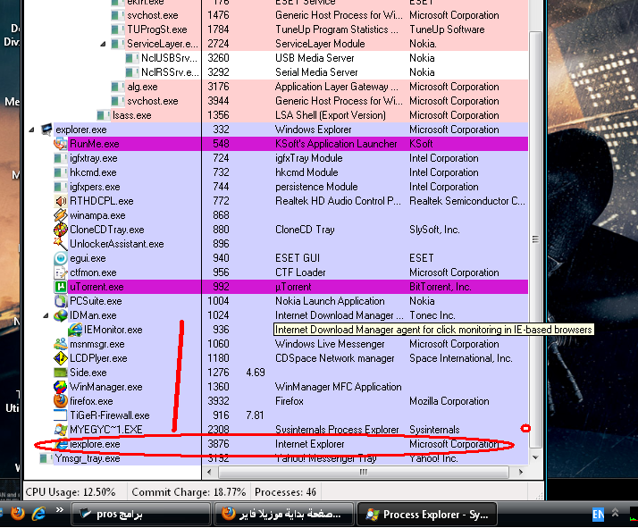
Task: Click the explorer.exe computer icon
Action: (x=46, y=130)
